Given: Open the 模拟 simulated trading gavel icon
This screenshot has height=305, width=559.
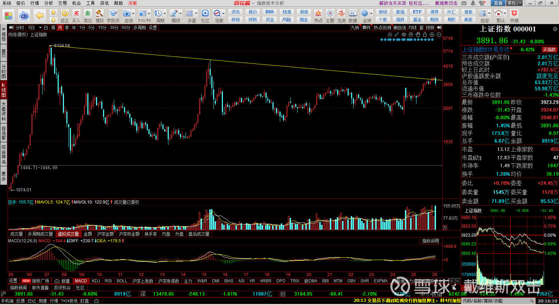Looking at the screenshot, I should pyautogui.click(x=100, y=16).
